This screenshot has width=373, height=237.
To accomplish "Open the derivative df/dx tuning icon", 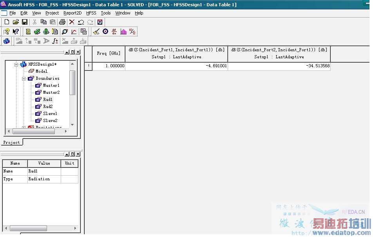I will (114, 32).
